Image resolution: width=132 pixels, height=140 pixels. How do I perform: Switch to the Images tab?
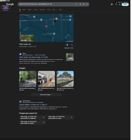(29, 10)
